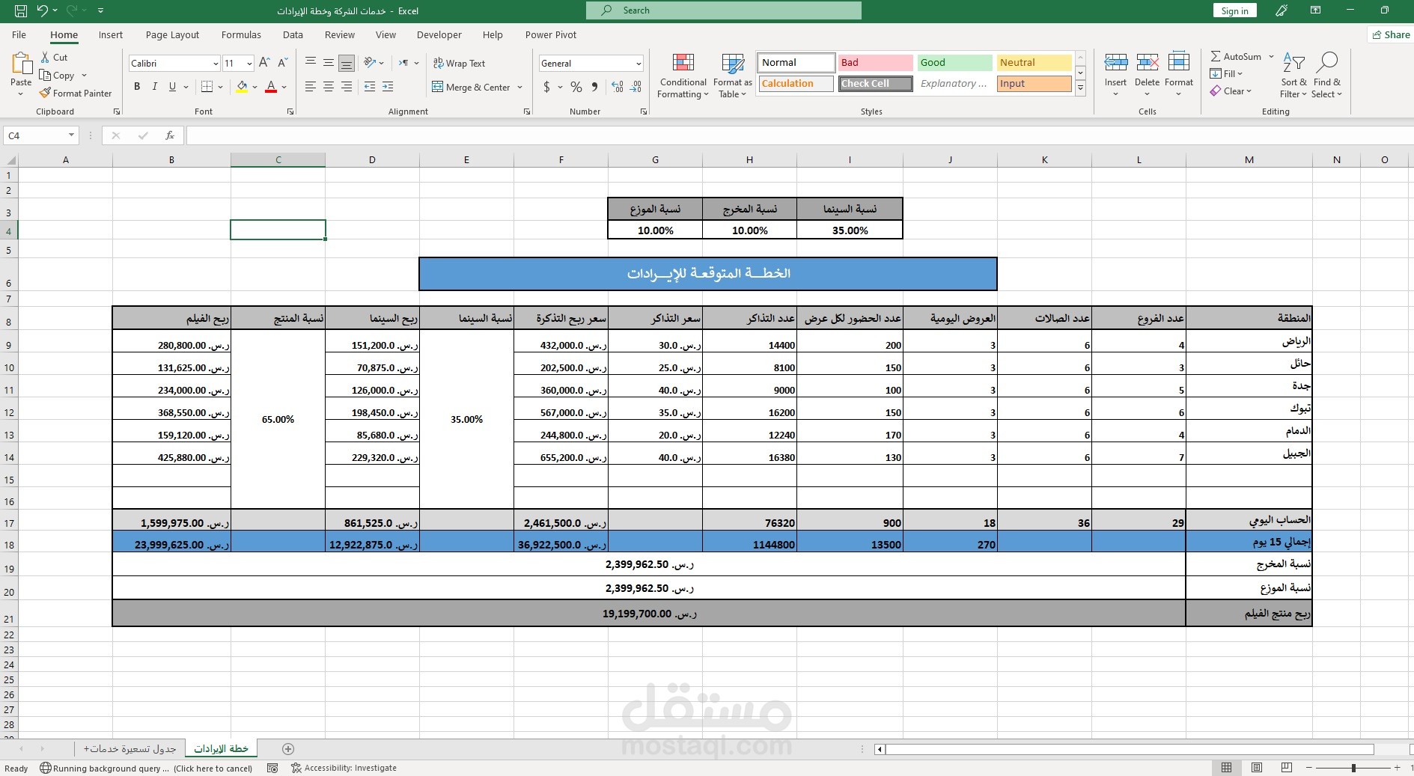Open Find & Select menu
This screenshot has height=776, width=1414.
pyautogui.click(x=1327, y=75)
